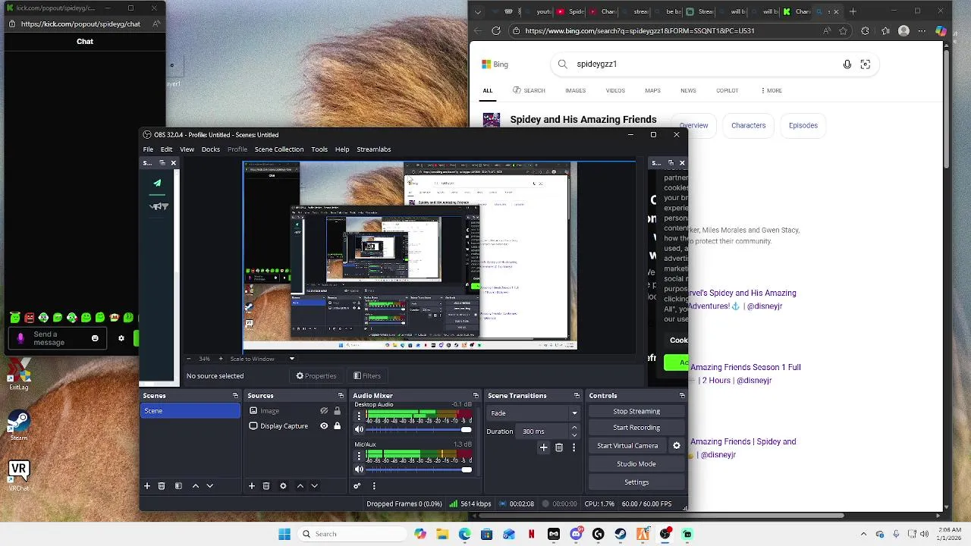Viewport: 971px width, 546px height.
Task: Toggle visibility of Image source
Action: tap(324, 411)
